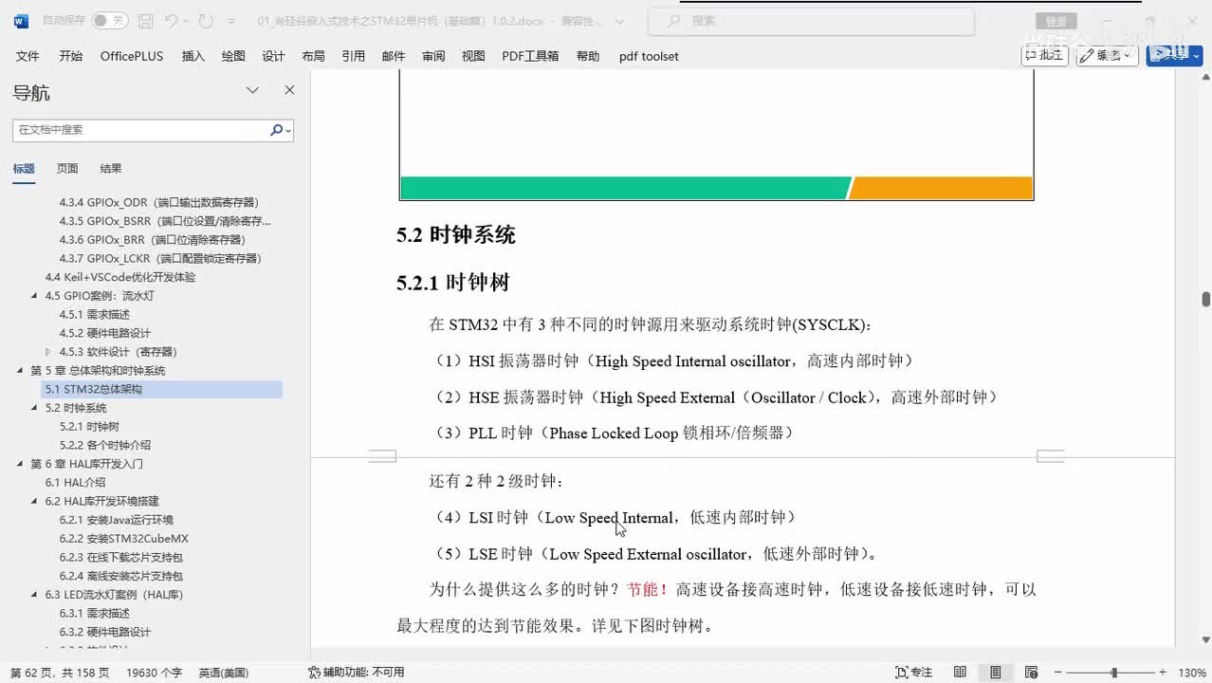Click the 辅助功能: 不可用 accessibility status
This screenshot has height=683, width=1212.
click(x=357, y=673)
